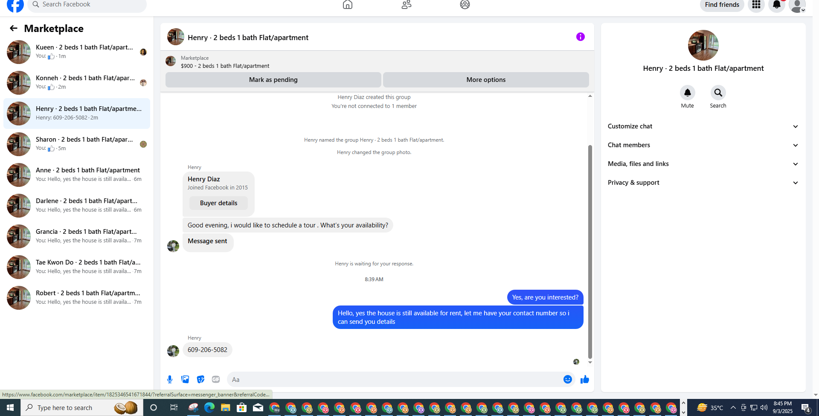Open Windows Start menu
The width and height of the screenshot is (819, 416).
(10, 407)
